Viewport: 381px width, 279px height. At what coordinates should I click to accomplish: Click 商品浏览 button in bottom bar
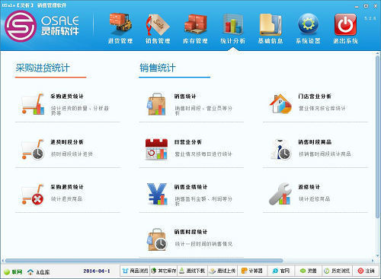click(x=136, y=271)
